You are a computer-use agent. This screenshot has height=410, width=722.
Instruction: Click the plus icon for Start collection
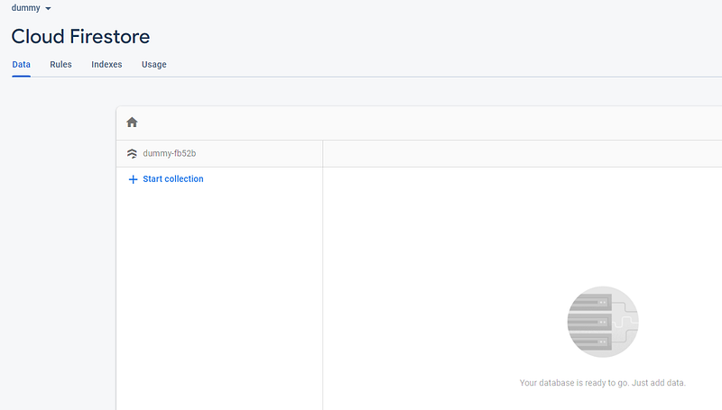pyautogui.click(x=133, y=179)
